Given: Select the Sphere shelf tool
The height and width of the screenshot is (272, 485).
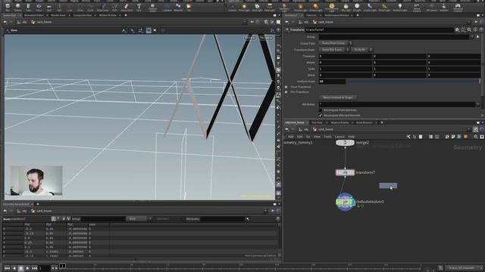Looking at the screenshot, I should click(18, 7).
